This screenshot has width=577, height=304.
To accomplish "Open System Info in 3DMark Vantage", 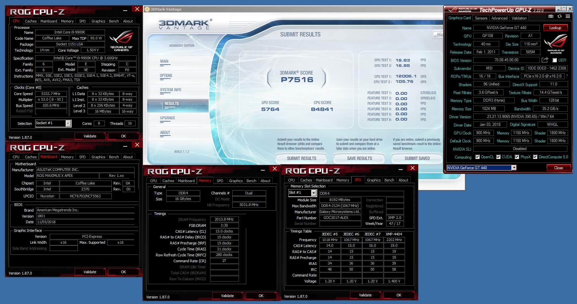I will [x=170, y=90].
